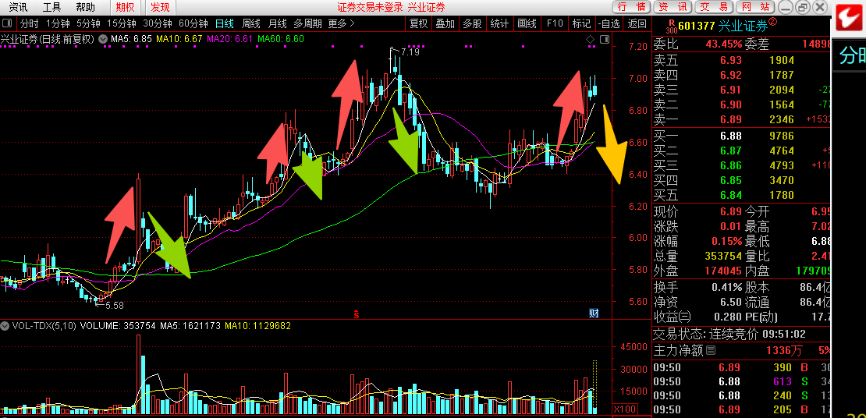The height and width of the screenshot is (418, 866).
Task: Select the 1分钟 period
Action: [58, 23]
